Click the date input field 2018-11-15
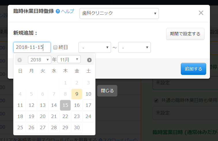This screenshot has width=218, height=141. [32, 47]
